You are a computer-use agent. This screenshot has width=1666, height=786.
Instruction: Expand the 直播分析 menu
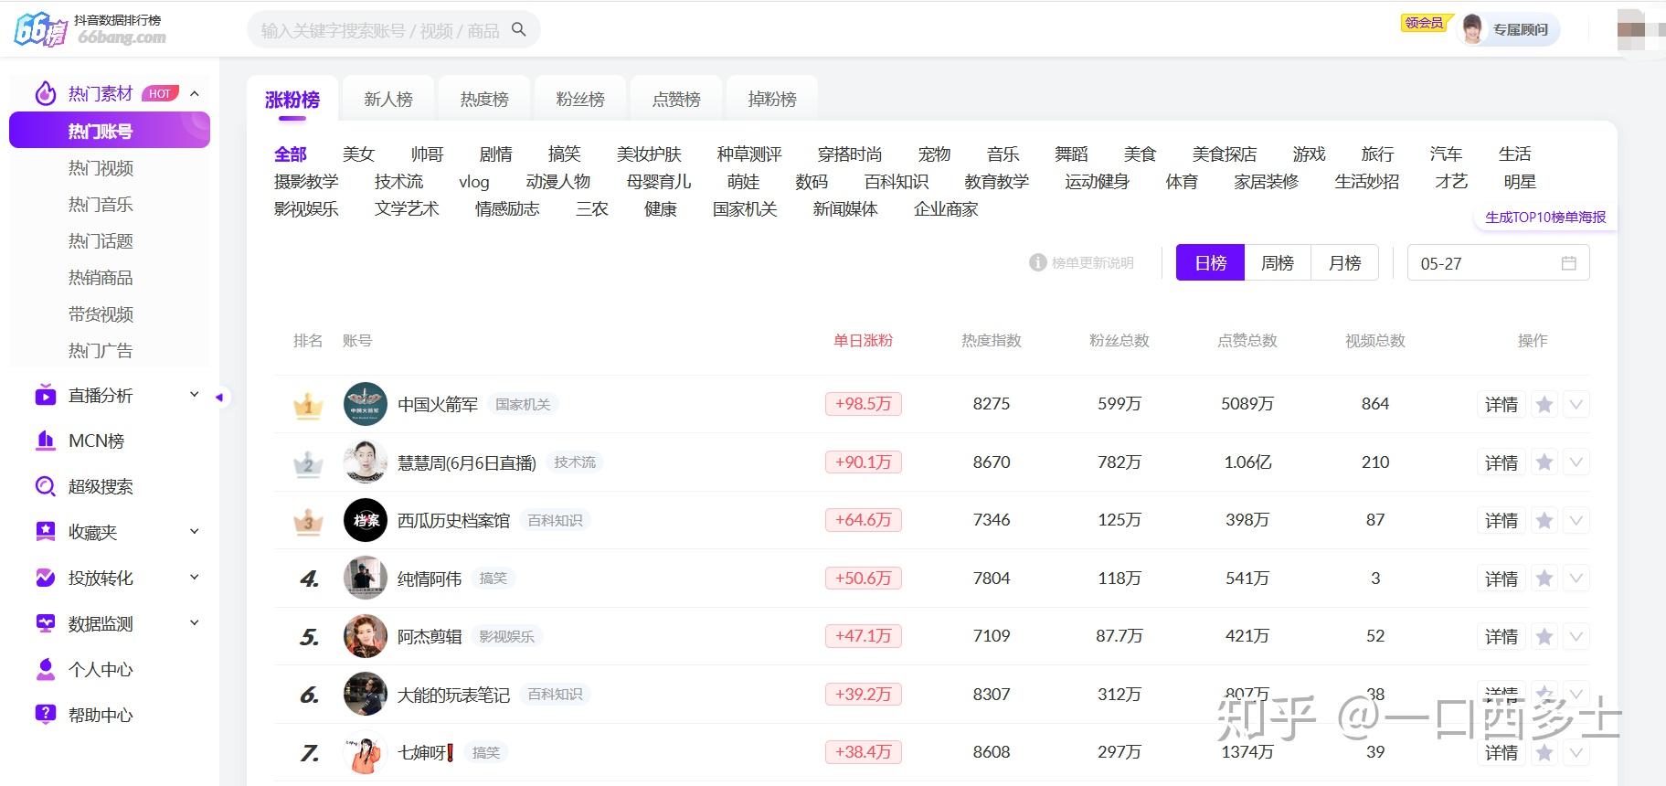194,395
